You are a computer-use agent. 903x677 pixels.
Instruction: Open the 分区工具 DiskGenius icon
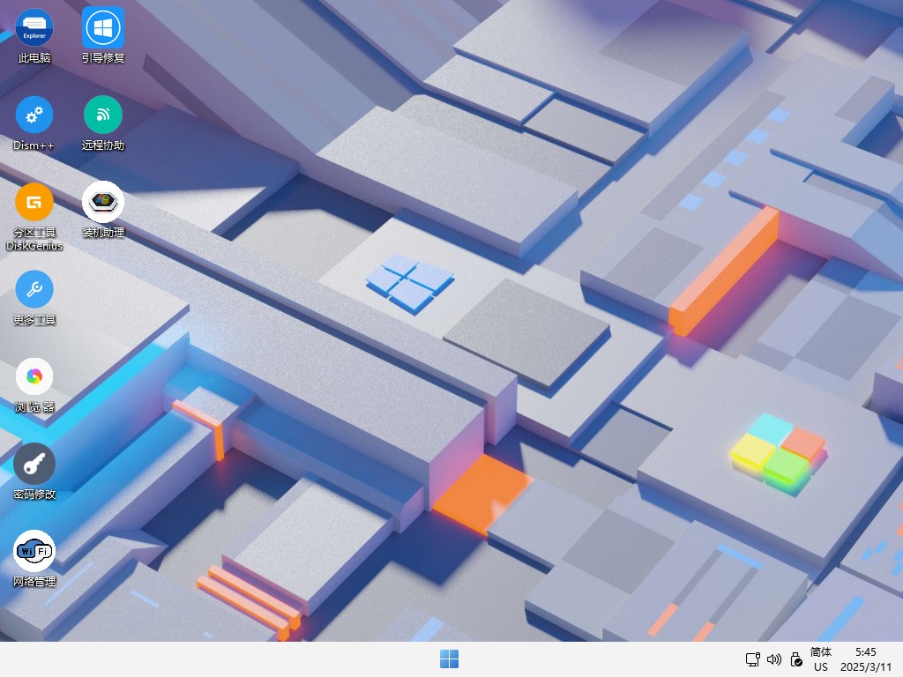pyautogui.click(x=34, y=203)
